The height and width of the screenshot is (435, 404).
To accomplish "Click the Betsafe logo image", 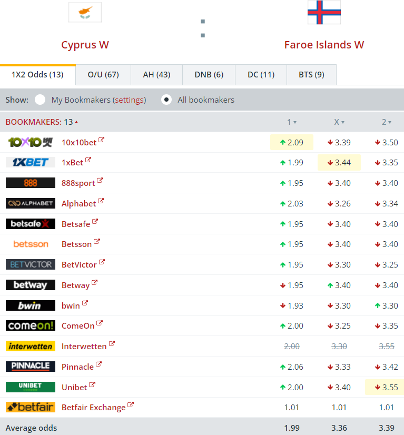I will pos(30,224).
